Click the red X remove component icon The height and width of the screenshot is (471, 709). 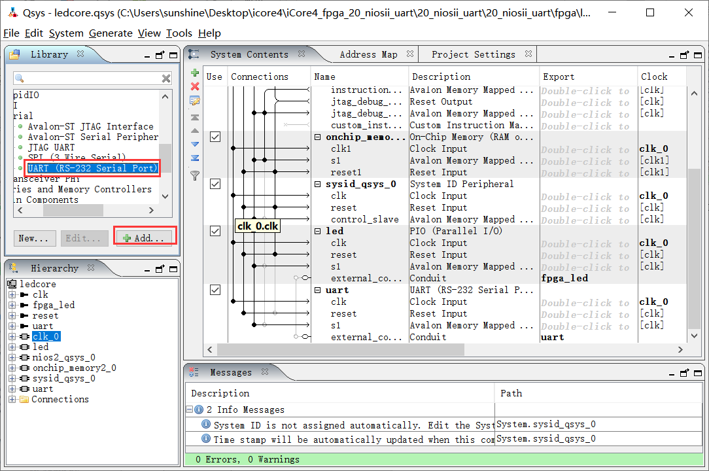click(x=194, y=86)
